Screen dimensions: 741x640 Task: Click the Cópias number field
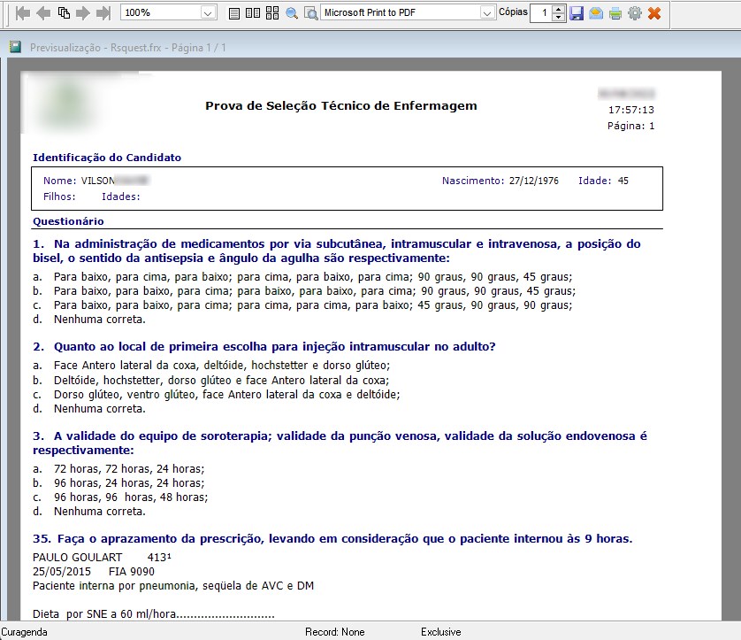pos(540,13)
